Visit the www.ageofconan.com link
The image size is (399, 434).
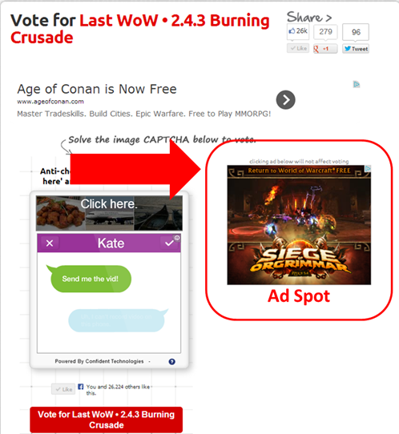point(50,102)
